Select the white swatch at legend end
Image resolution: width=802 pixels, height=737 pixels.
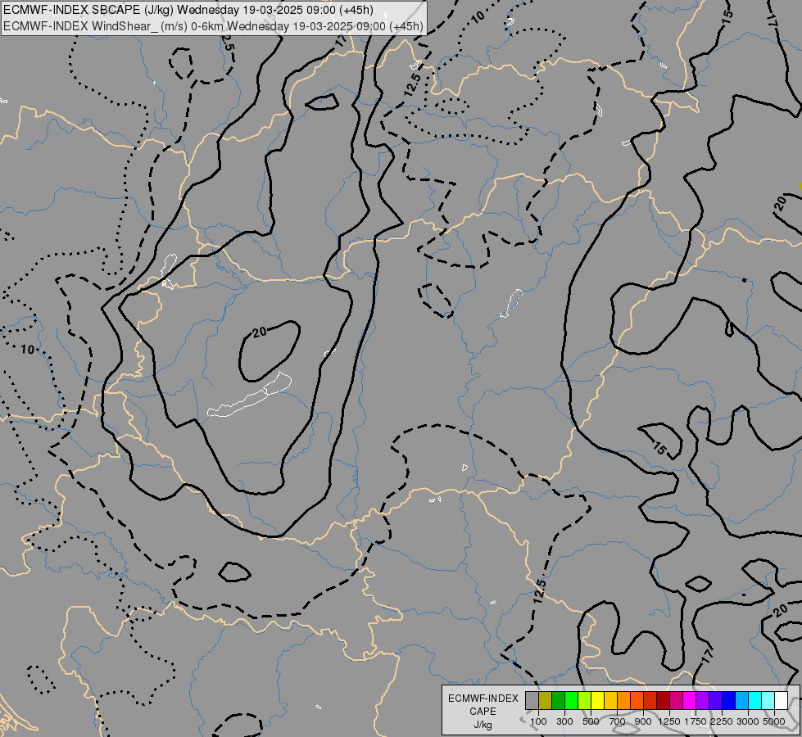click(781, 701)
